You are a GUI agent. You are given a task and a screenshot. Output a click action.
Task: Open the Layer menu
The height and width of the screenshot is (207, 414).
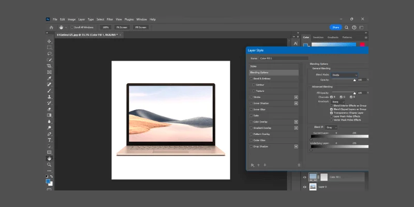click(82, 20)
